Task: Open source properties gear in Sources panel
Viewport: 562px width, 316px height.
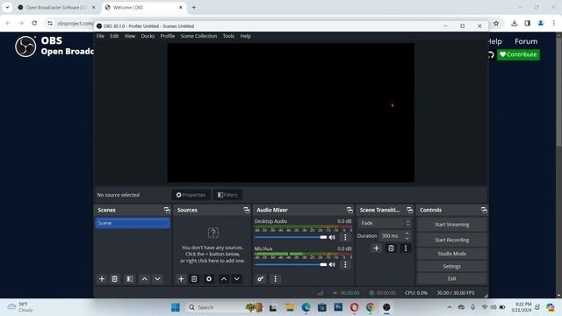Action: pos(209,279)
